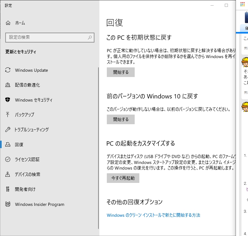The height and width of the screenshot is (236, 248).
Task: Focus the 設定の検索 search field
Action: coord(50,38)
